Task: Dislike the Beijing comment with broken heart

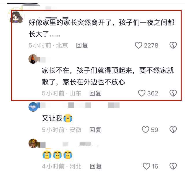Action: [x=173, y=45]
